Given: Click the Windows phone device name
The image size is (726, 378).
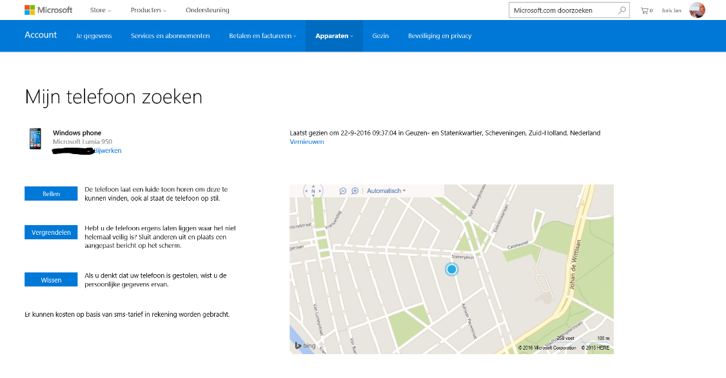Looking at the screenshot, I should [77, 133].
